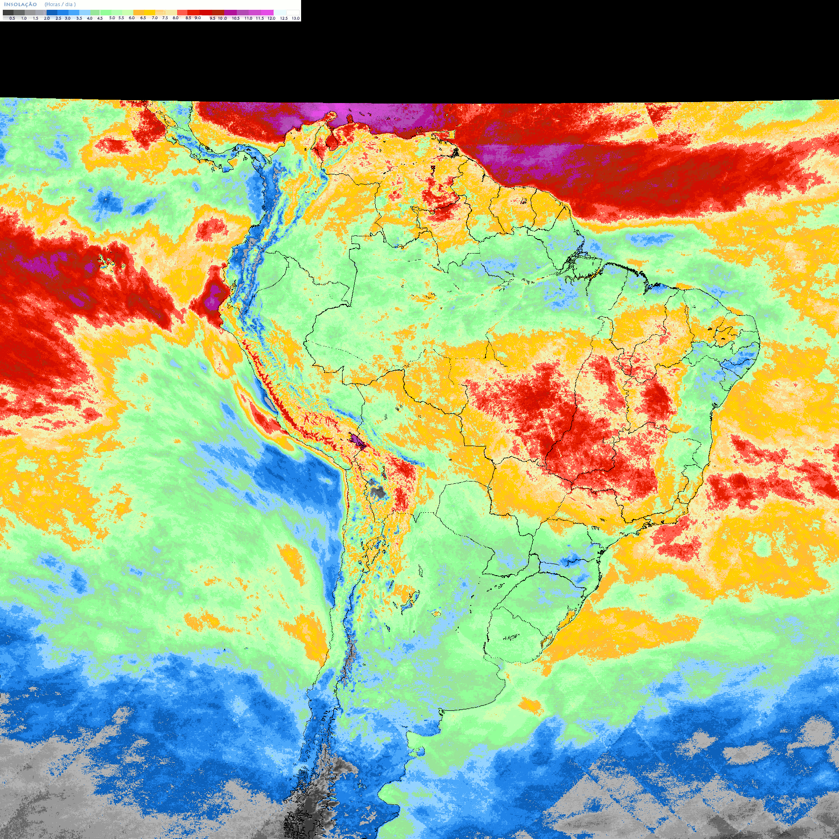Pick the darkest gray legend swatch
The image size is (839, 839).
pyautogui.click(x=8, y=13)
